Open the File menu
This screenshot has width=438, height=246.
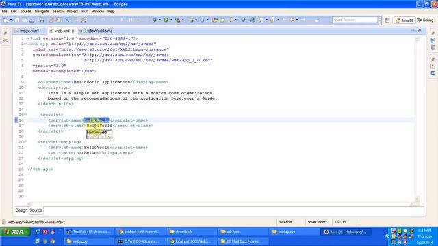coord(5,11)
